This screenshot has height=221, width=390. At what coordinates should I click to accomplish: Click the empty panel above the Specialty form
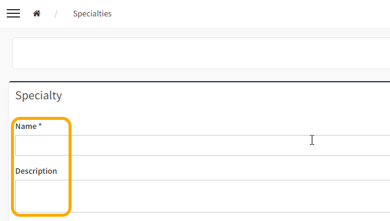coord(201,53)
